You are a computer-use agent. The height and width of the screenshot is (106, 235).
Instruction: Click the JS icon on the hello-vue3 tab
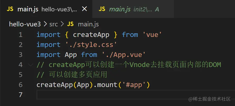tap(10, 9)
